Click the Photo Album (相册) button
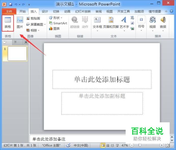The width and height of the screenshot is (176, 150). (x=32, y=30)
